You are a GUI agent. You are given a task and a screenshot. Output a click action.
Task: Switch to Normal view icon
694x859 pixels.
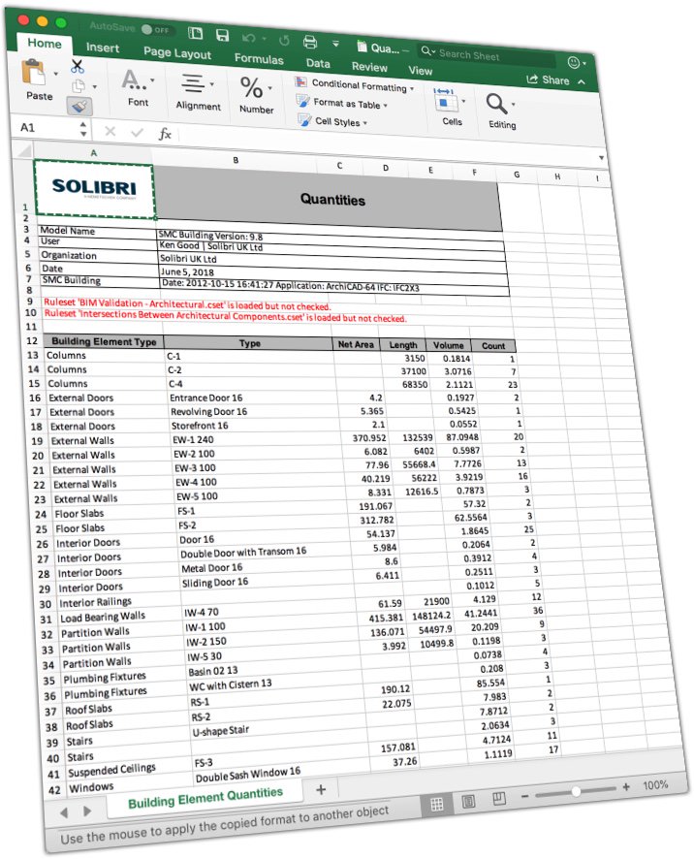point(437,804)
